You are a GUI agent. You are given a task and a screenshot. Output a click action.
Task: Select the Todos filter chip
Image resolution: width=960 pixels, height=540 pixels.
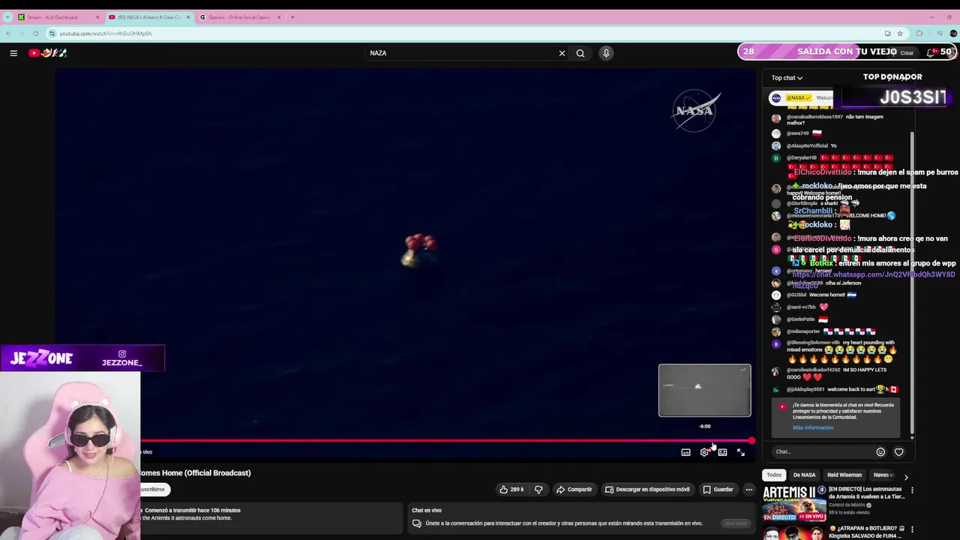774,475
